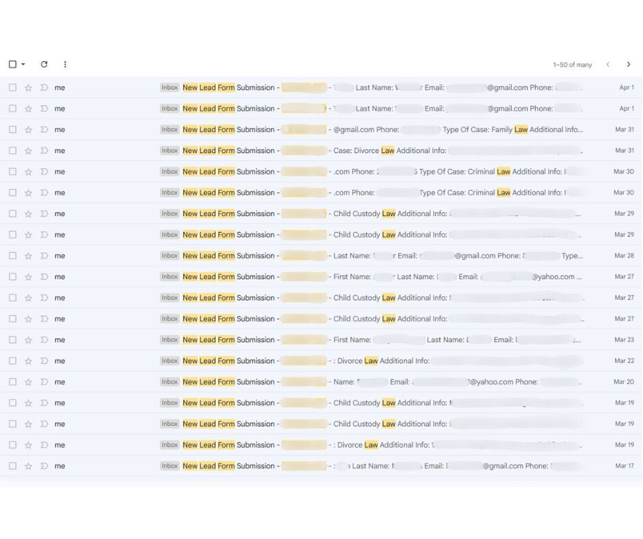This screenshot has width=643, height=539.
Task: Click the Mar 17 date
Action: (625, 466)
